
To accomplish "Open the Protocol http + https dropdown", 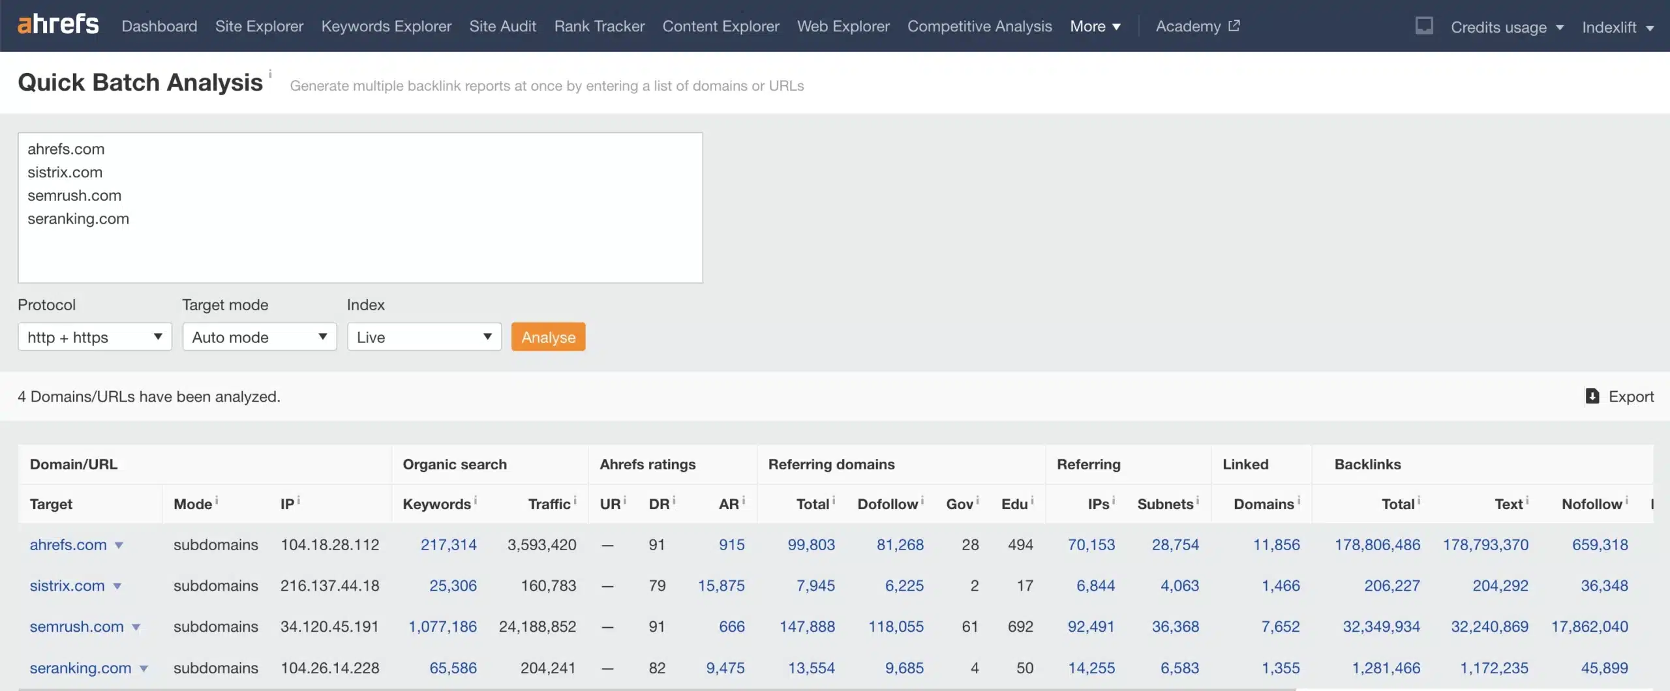I will point(95,337).
